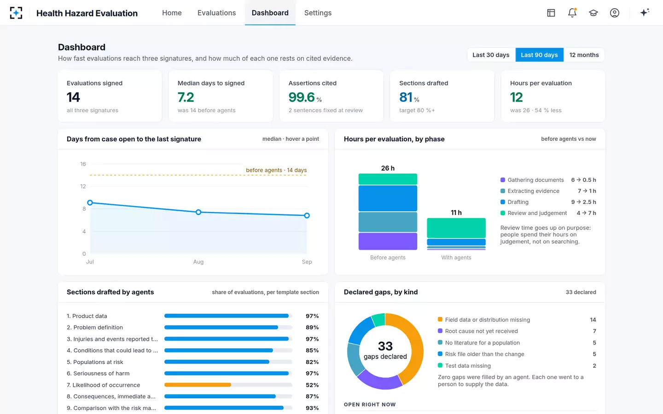Screen dimensions: 663x414
Task: Open the user profile icon
Action: click(615, 13)
